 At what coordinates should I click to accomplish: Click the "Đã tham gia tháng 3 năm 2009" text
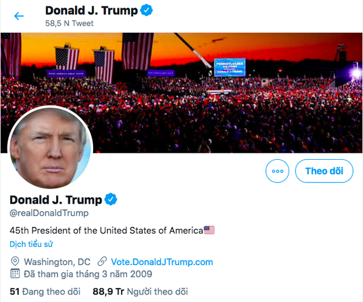[88, 274]
